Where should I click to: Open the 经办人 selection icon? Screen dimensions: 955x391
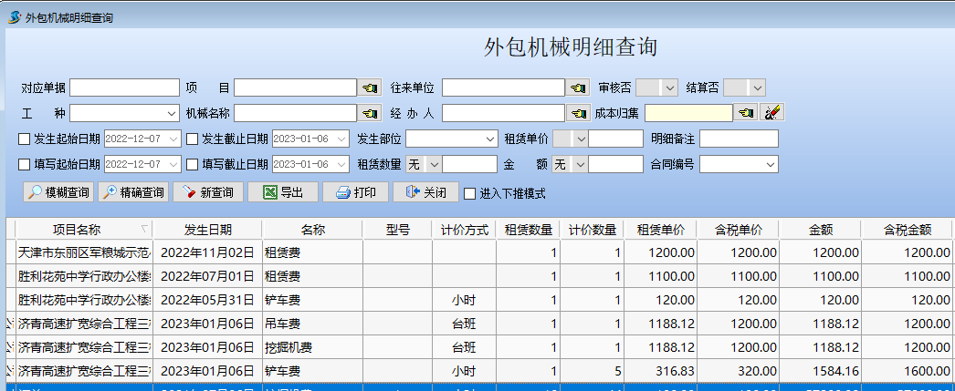tap(578, 113)
